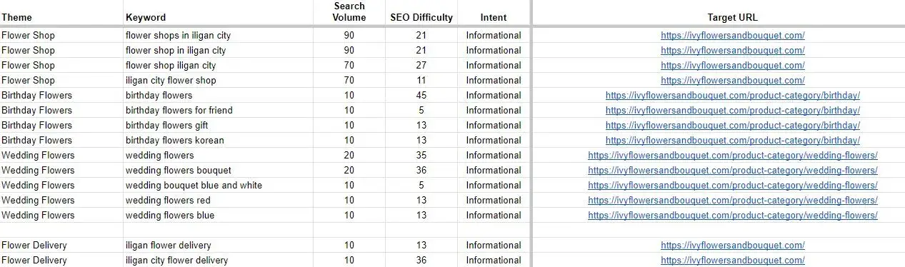Select the 'iligan city flower shop' keyword cell
This screenshot has width=905, height=267.
click(218, 80)
